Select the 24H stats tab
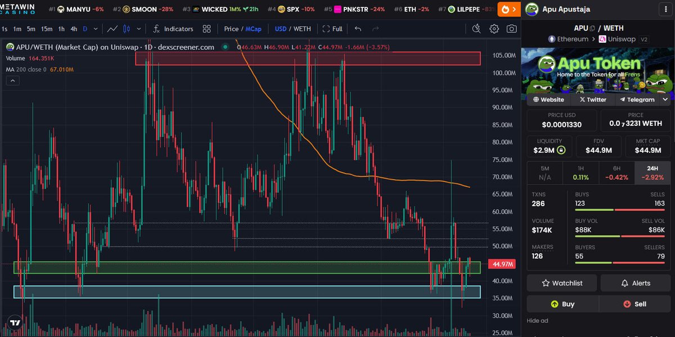This screenshot has width=675, height=337. coord(652,172)
